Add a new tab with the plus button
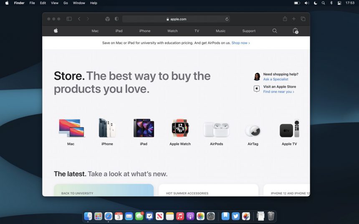Viewport: 359px width, 224px height. click(294, 19)
